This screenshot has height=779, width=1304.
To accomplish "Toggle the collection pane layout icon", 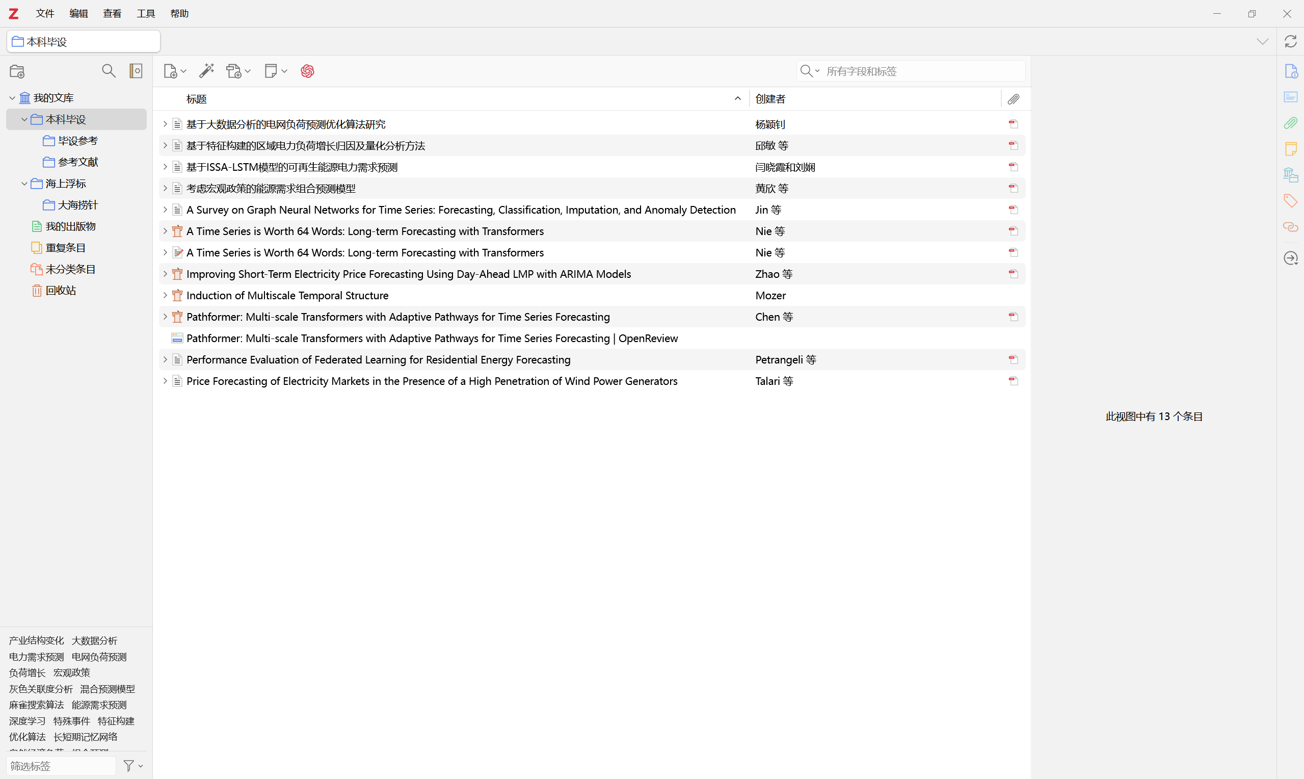I will 136,71.
